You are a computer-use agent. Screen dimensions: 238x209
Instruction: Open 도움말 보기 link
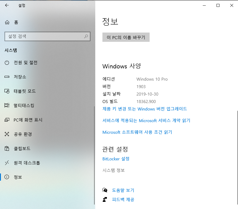coord(123,190)
